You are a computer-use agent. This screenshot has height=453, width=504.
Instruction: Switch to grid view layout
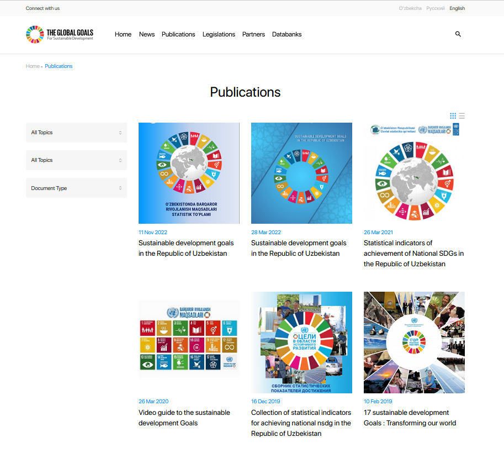[453, 116]
